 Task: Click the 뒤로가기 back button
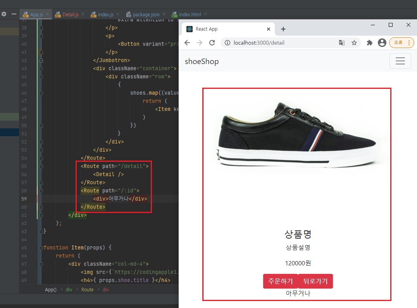point(315,281)
